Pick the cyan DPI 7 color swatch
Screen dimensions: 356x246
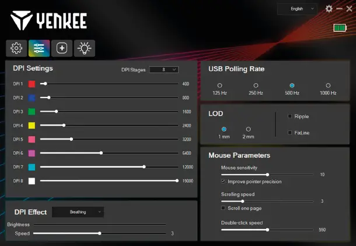(32, 167)
